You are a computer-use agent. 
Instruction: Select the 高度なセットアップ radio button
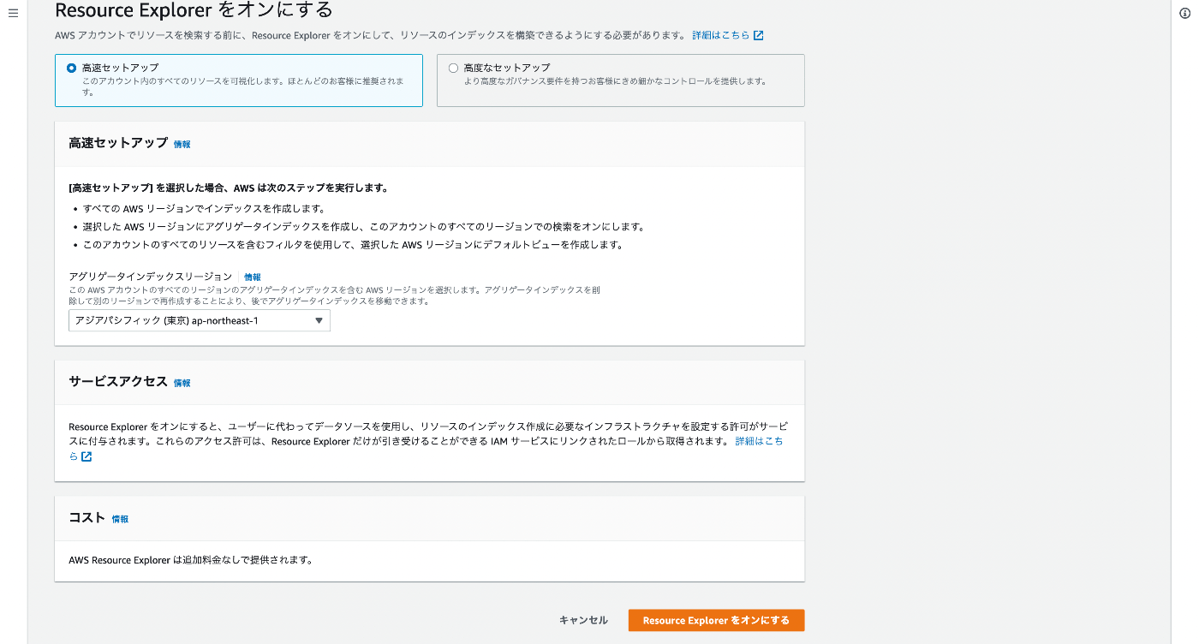[453, 68]
